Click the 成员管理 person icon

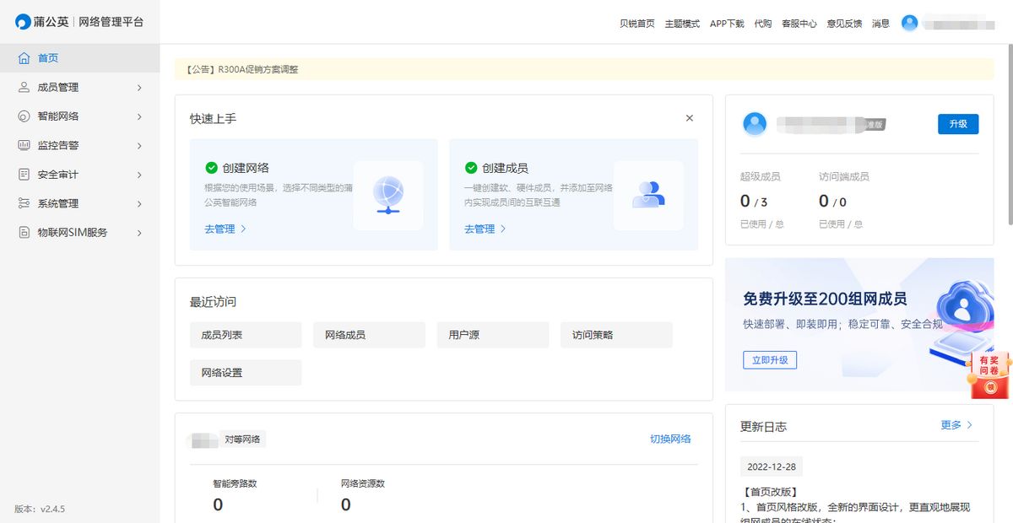point(24,87)
